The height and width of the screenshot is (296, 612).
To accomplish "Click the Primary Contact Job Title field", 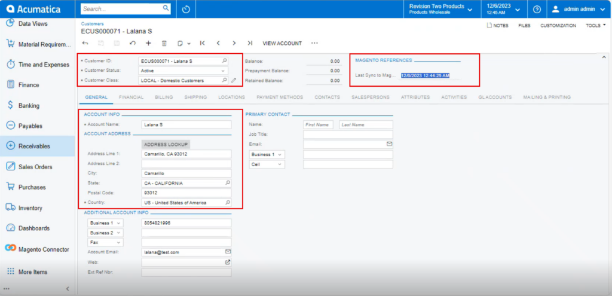I will [348, 135].
